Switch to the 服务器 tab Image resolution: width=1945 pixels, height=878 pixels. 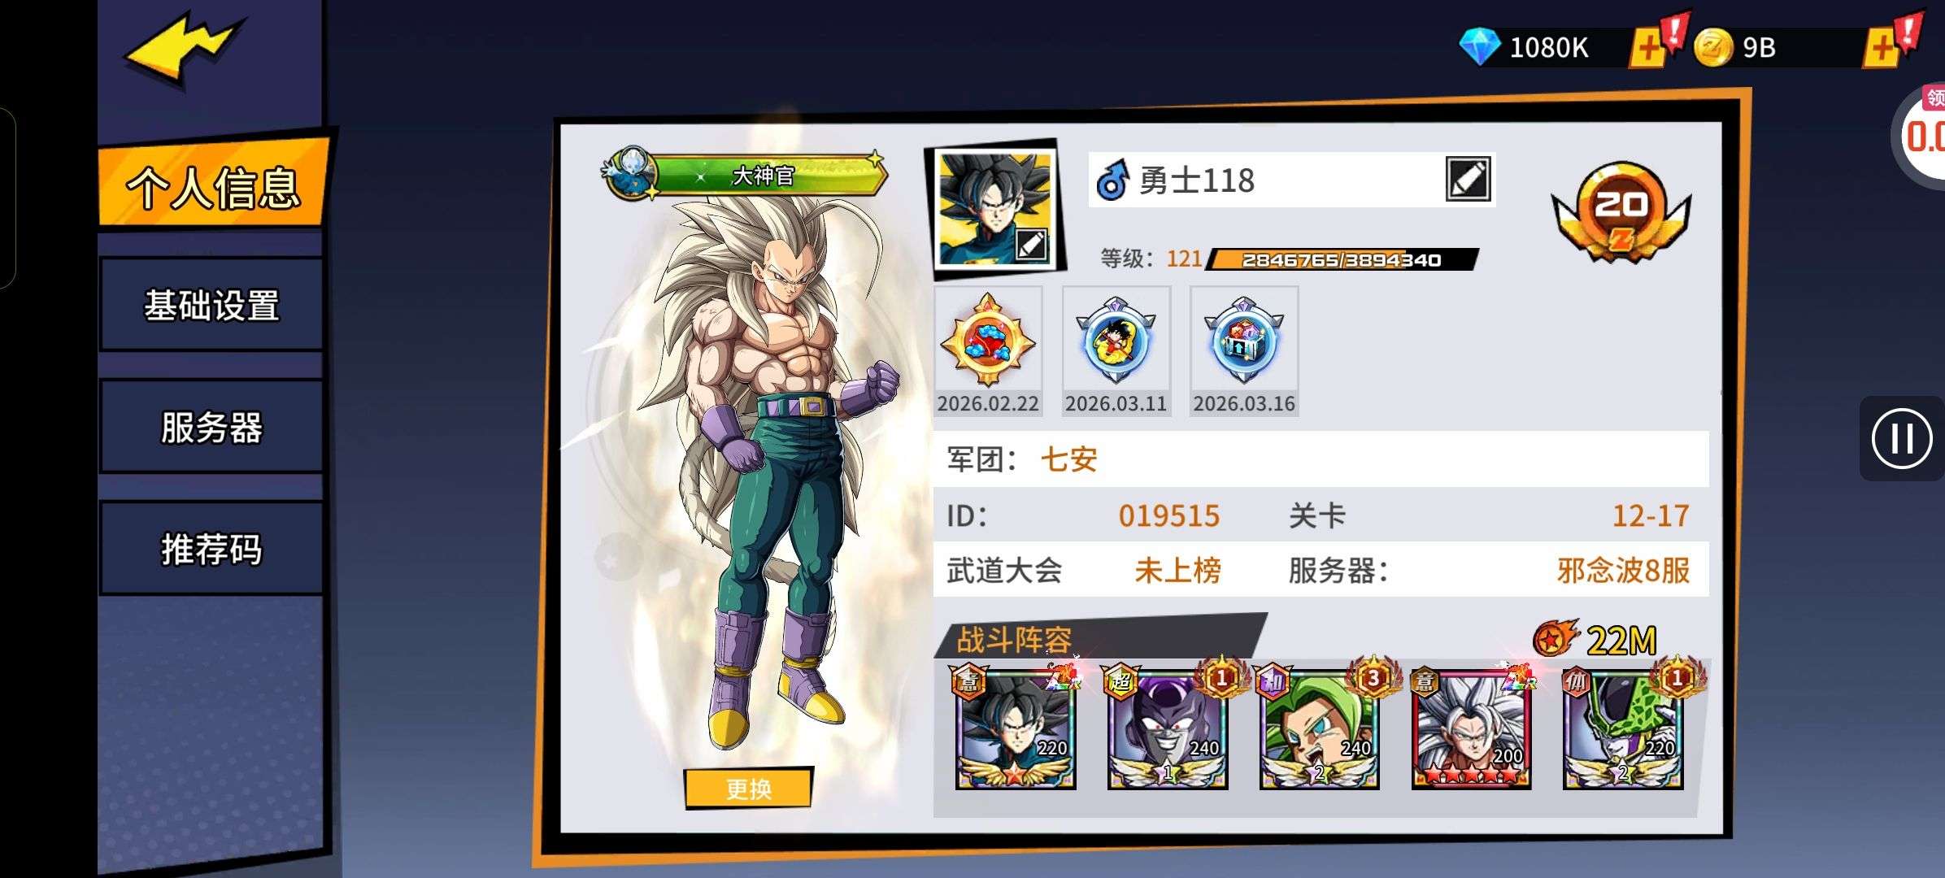click(211, 427)
